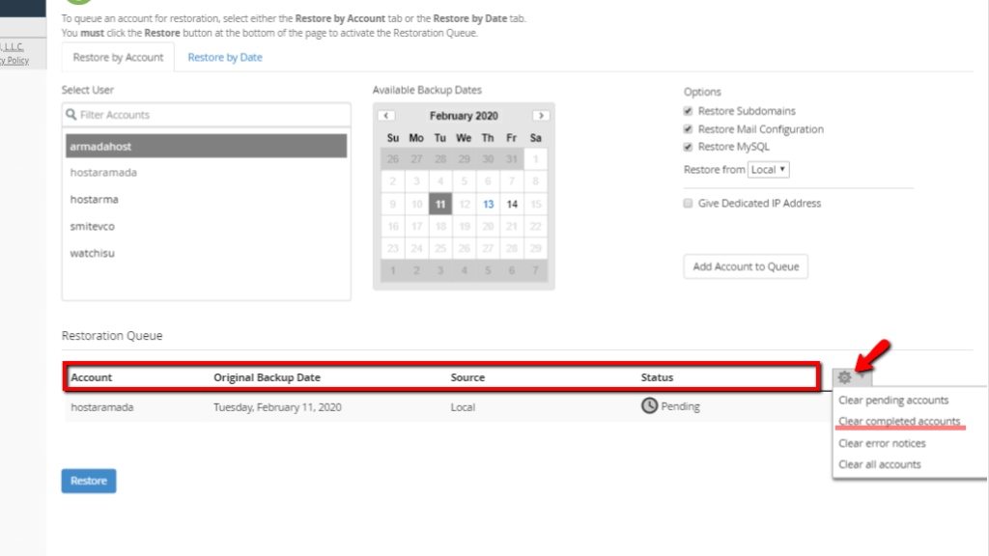Switch to Restore by Account tab
The height and width of the screenshot is (556, 989).
coord(118,57)
